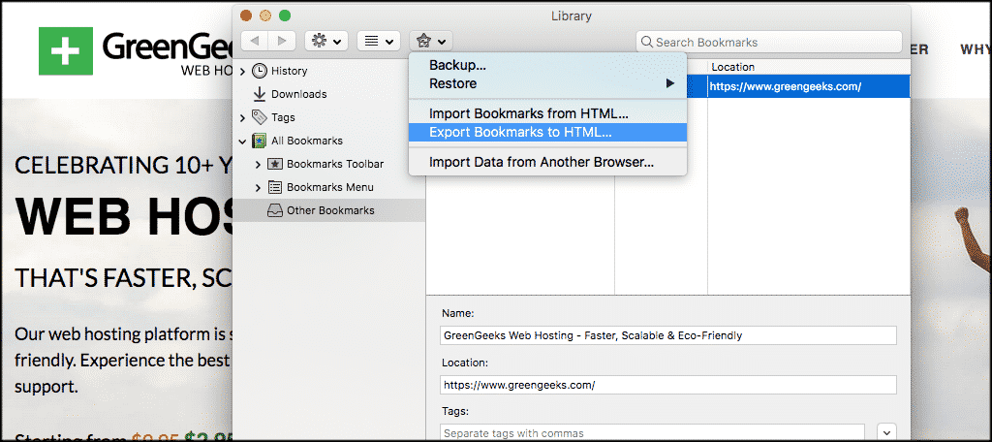Click the Location input field
992x442 pixels.
pyautogui.click(x=668, y=385)
